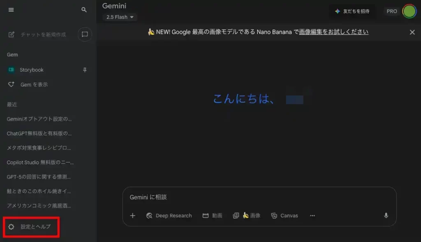421x242 pixels.
Task: Select the 動画 video tool
Action: pos(213,216)
